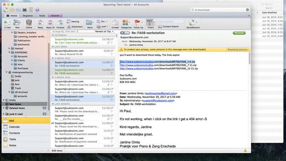Open Contacts view from navigation pane
The image size is (286, 161).
[x=26, y=133]
